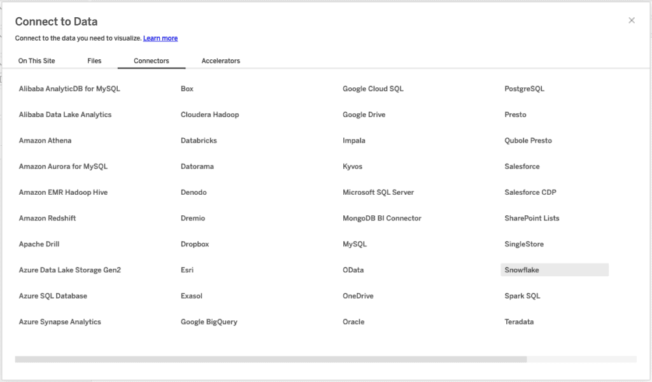Connect to Microsoft SQL Server
The width and height of the screenshot is (652, 382).
pos(378,192)
